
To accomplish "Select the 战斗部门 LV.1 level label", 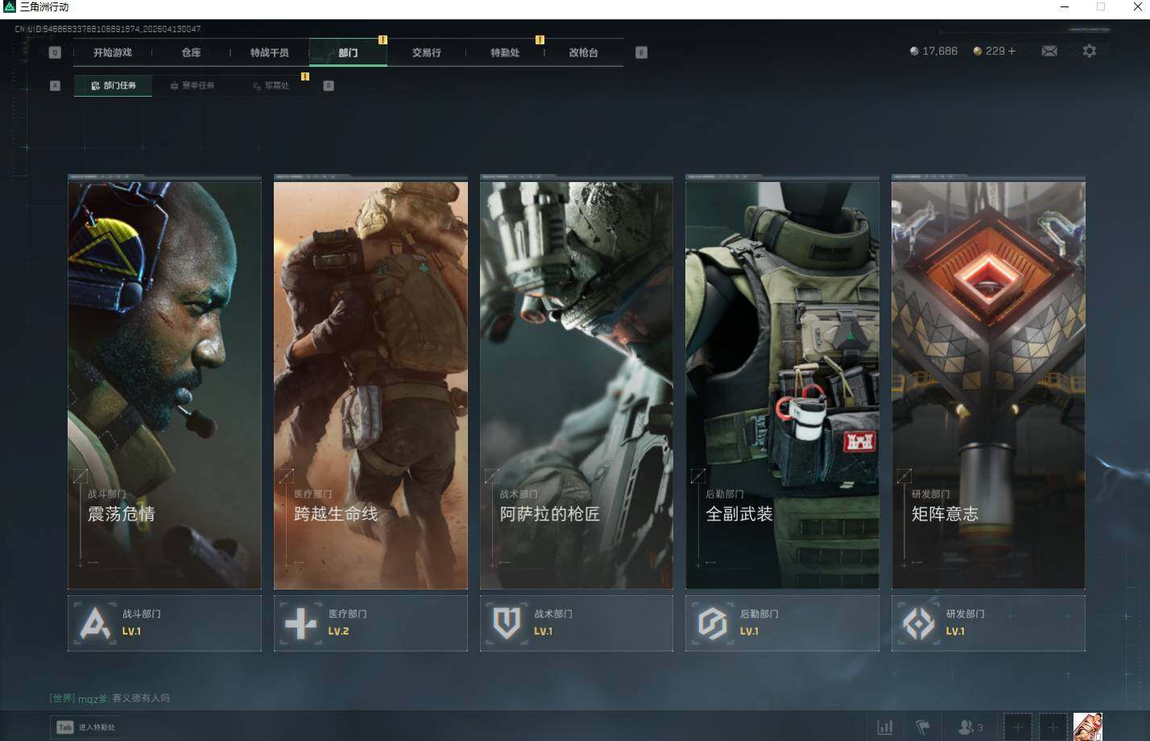I will [x=131, y=631].
